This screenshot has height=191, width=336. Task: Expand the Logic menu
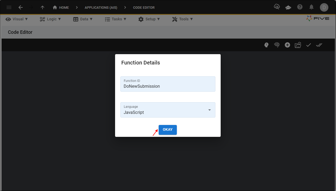(x=50, y=19)
